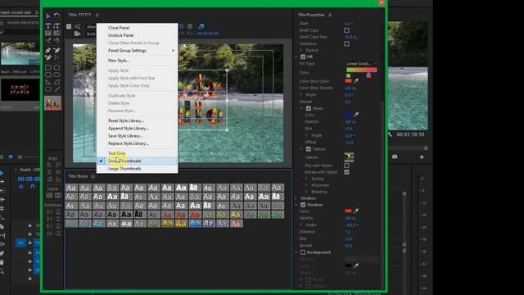
Task: Enable the Background checkbox
Action: pyautogui.click(x=303, y=252)
